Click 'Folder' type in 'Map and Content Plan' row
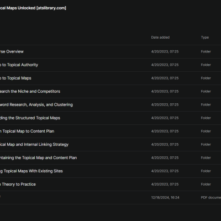Image resolution: width=221 pixels, height=221 pixels. tap(206, 157)
